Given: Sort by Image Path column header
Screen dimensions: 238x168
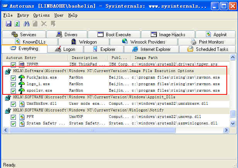Looking at the screenshot, I should click(180, 58).
